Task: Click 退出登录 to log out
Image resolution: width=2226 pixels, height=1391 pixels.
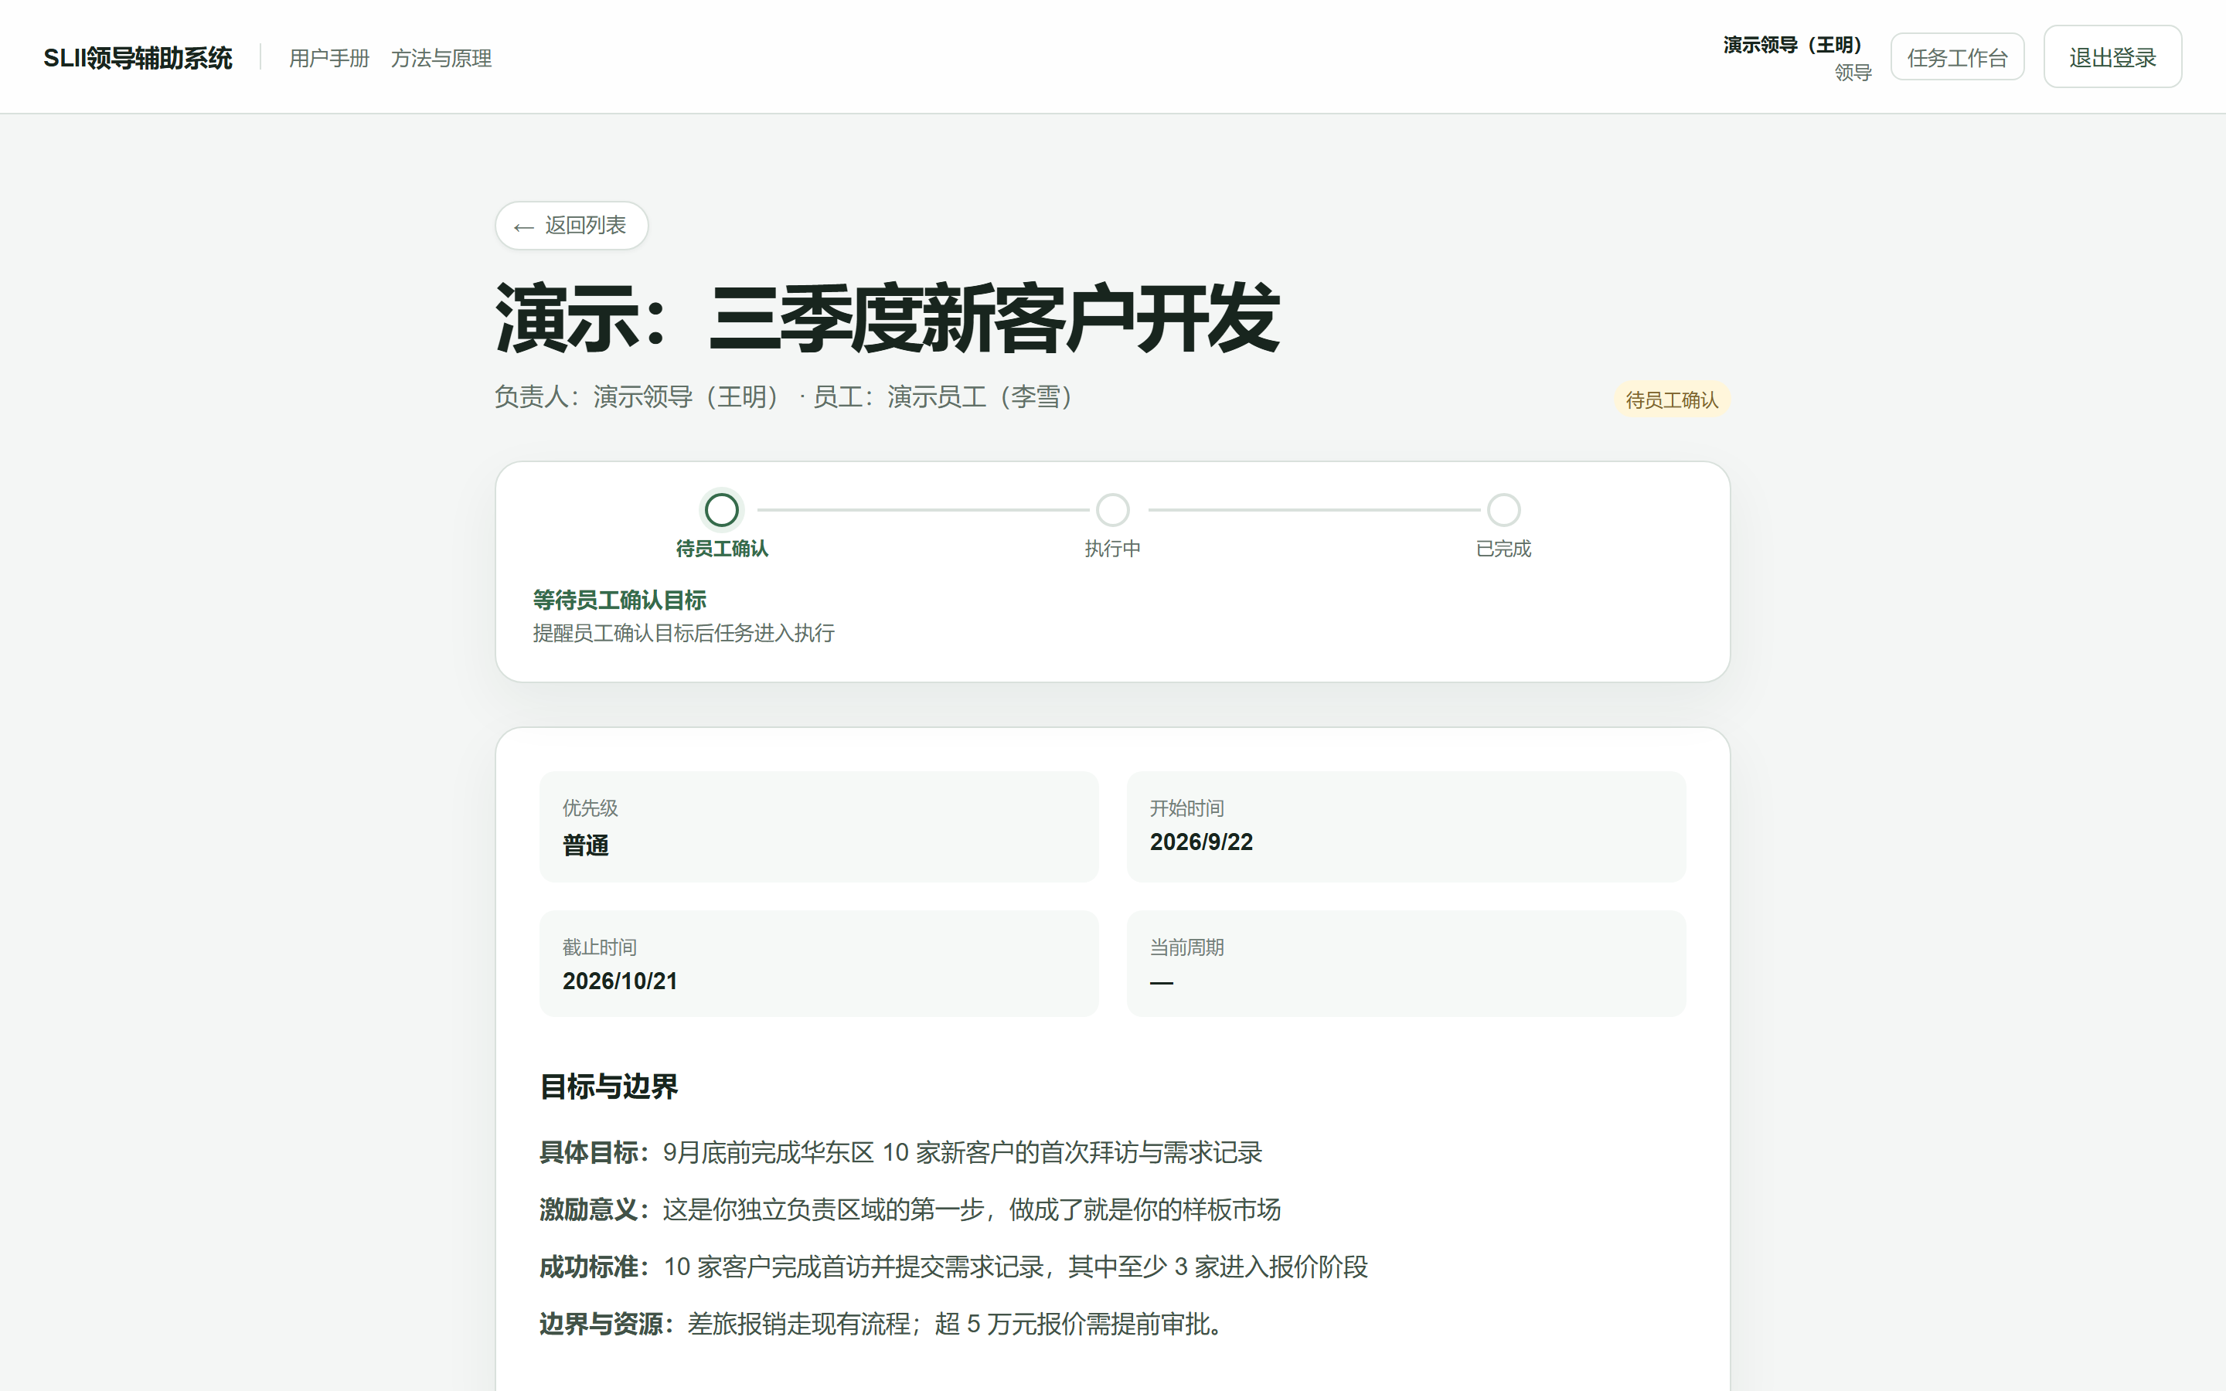Action: [x=2112, y=57]
